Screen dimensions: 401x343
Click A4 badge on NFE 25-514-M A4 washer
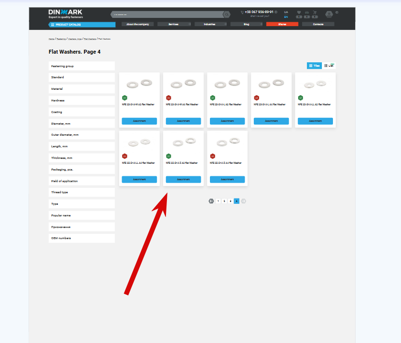pos(168,98)
